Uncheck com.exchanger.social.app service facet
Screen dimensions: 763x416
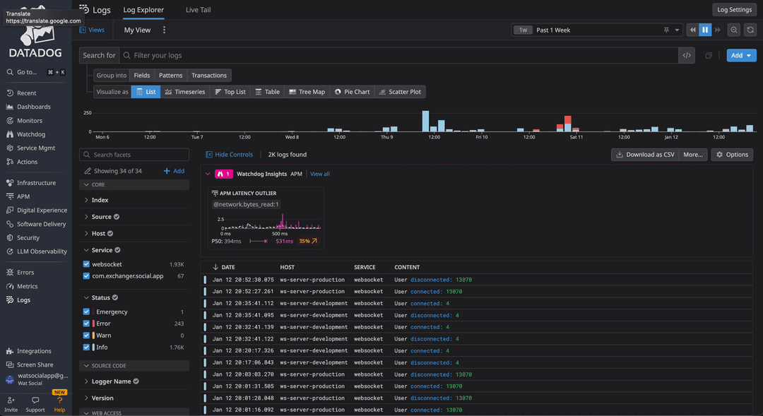point(86,276)
